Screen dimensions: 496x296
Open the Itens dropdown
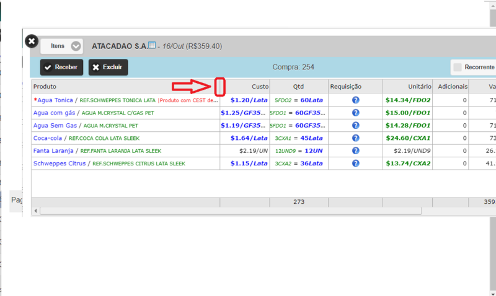coord(61,46)
